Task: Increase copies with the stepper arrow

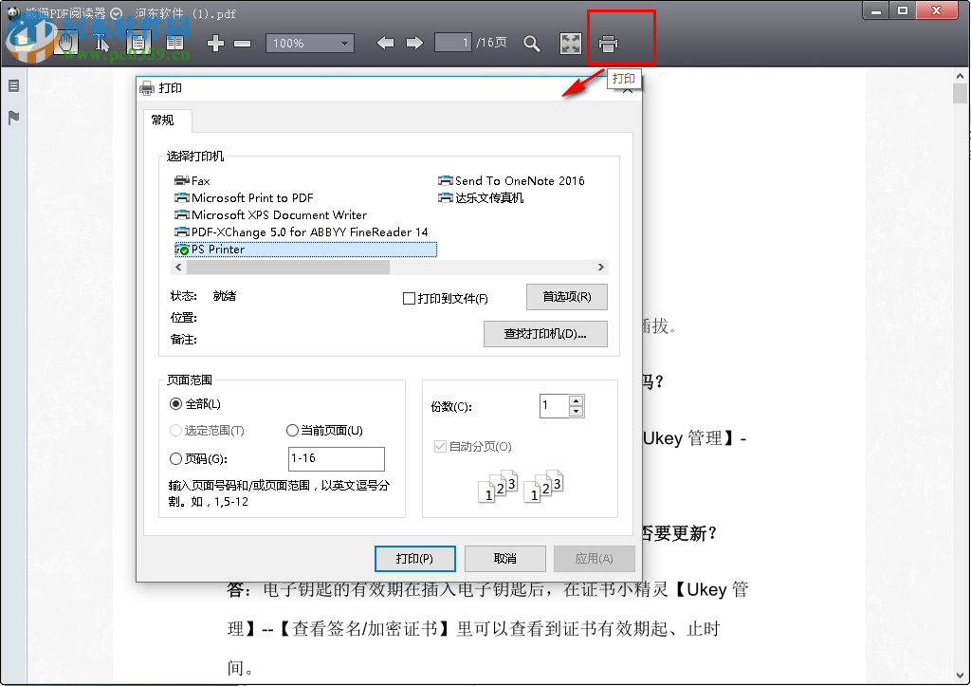Action: [x=577, y=399]
